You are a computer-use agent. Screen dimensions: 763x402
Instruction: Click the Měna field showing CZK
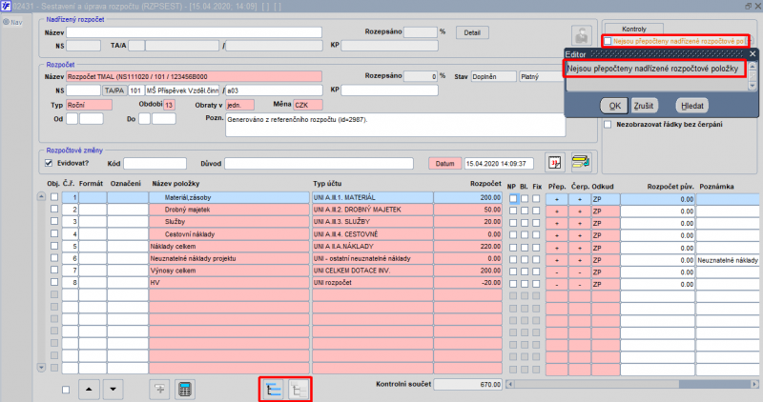[x=307, y=105]
